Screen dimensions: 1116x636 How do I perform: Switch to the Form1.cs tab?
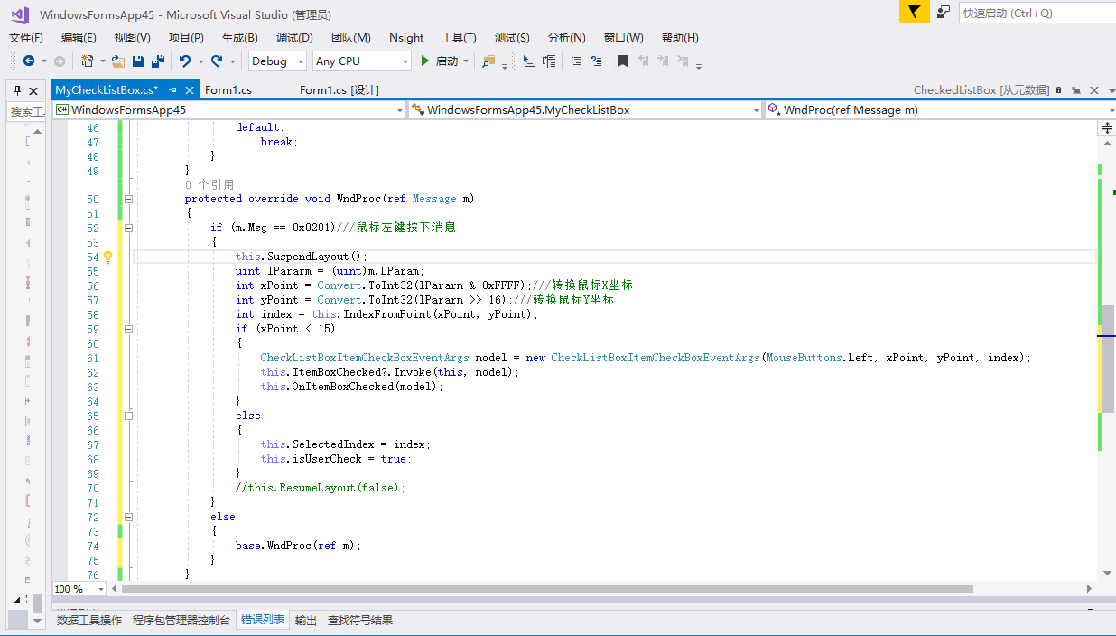[x=228, y=89]
